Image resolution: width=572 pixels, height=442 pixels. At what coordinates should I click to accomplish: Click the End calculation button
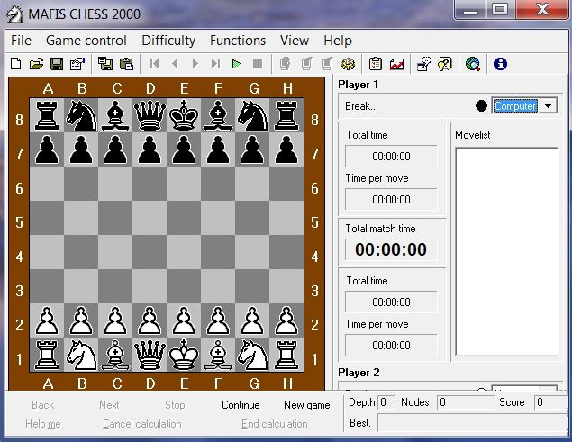[x=275, y=424]
